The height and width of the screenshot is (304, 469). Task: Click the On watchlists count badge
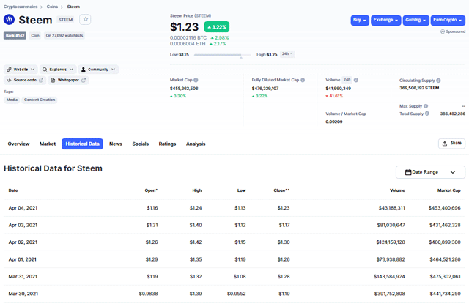pos(64,36)
